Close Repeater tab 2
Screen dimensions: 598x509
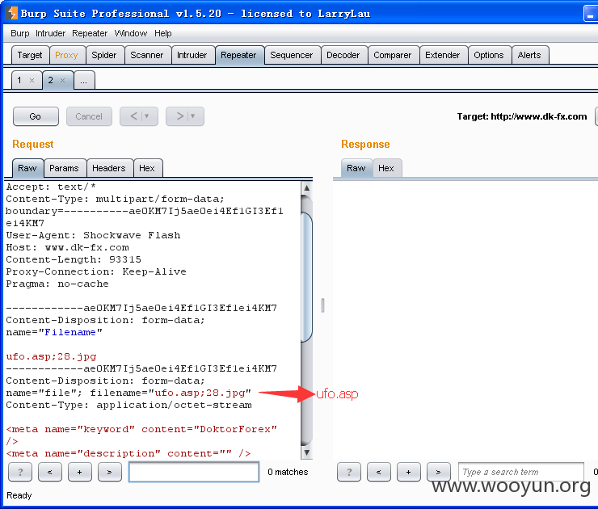[x=62, y=81]
